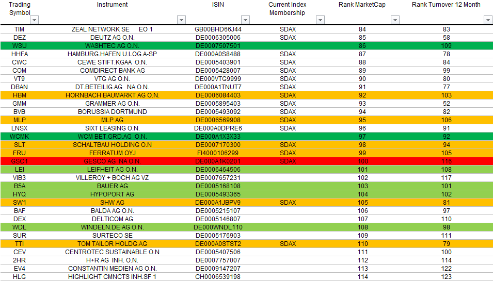Open the Rank Turnover 12 Month filter dropdown
The height and width of the screenshot is (281, 493).
point(488,20)
